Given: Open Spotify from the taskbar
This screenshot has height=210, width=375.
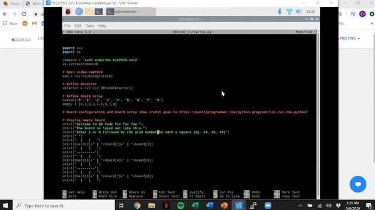Looking at the screenshot, I should click(180, 205).
